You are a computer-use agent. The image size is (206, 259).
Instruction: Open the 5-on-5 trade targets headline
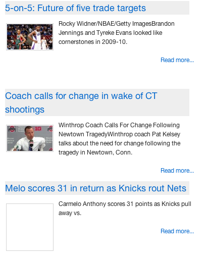(75, 8)
